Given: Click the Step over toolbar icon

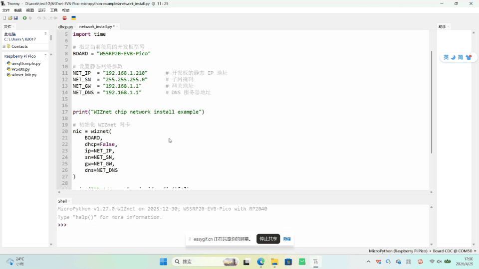Looking at the screenshot, I should pos(39,18).
